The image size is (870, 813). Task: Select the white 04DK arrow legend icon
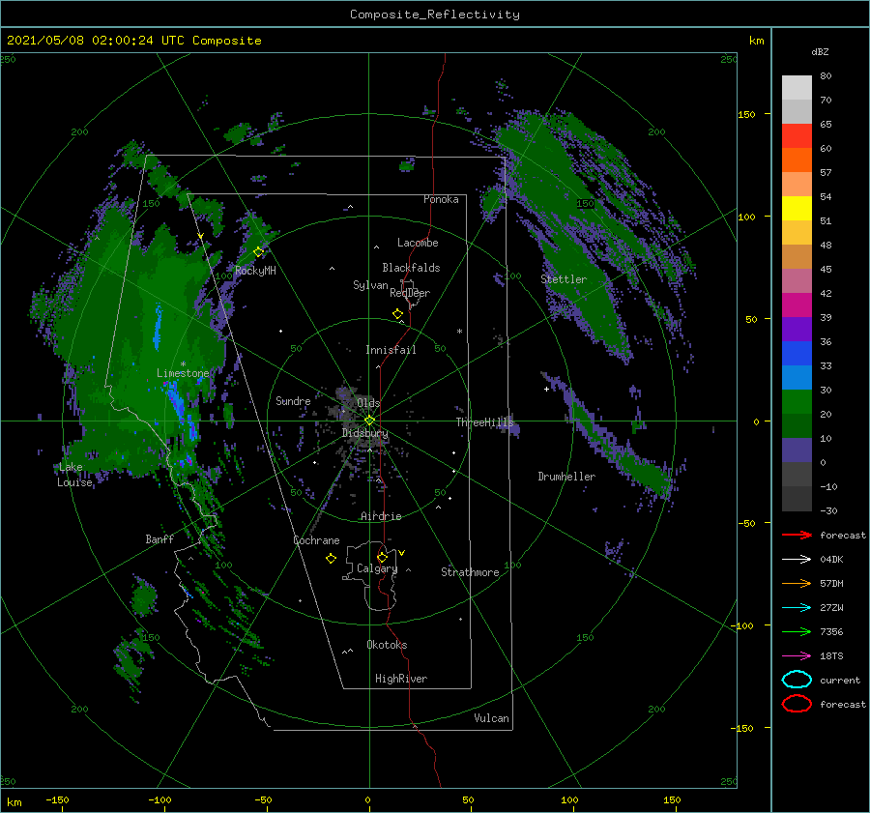click(797, 560)
